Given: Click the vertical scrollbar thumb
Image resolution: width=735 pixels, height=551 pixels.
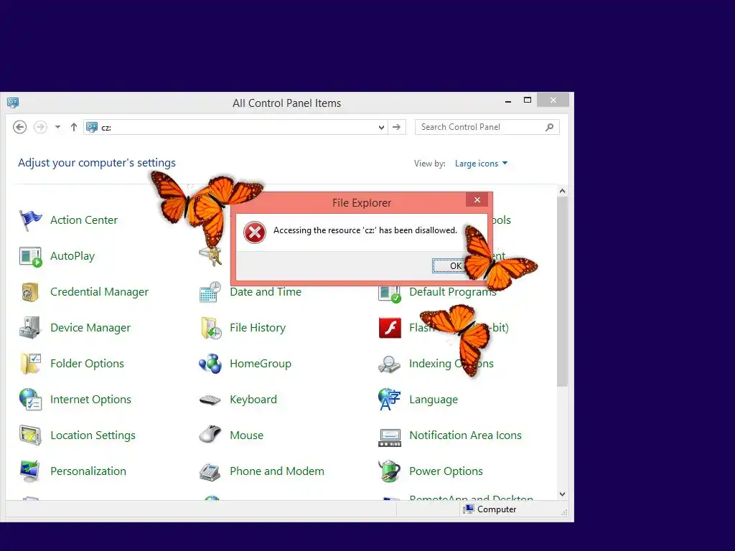Looking at the screenshot, I should pyautogui.click(x=563, y=292).
